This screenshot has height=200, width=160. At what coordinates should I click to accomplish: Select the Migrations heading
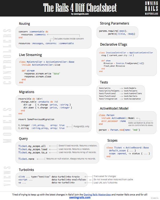pos(27,92)
